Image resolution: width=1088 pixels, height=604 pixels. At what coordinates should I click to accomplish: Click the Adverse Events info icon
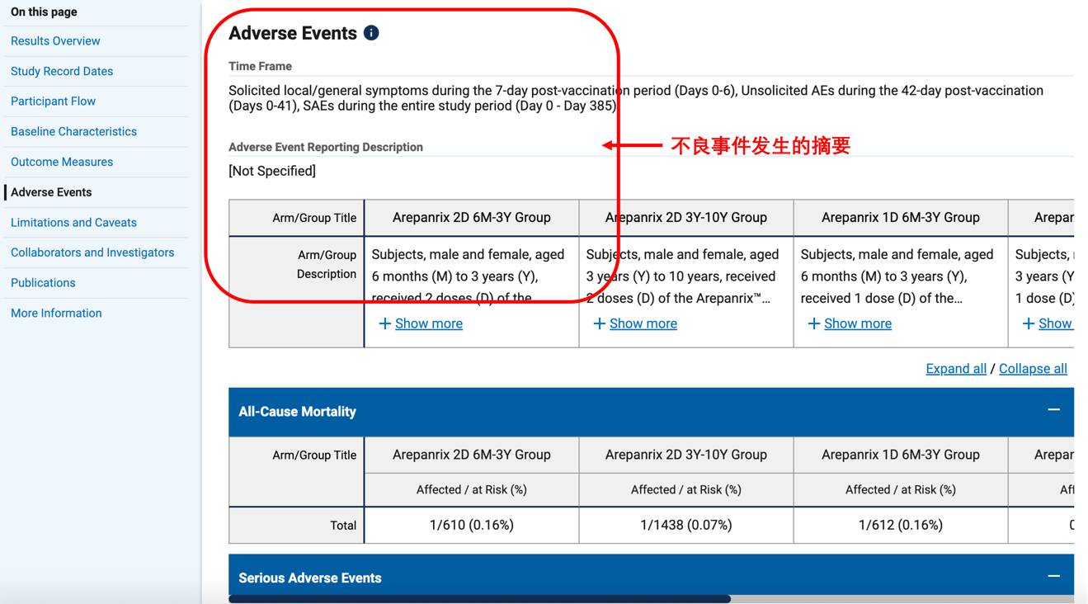click(371, 33)
